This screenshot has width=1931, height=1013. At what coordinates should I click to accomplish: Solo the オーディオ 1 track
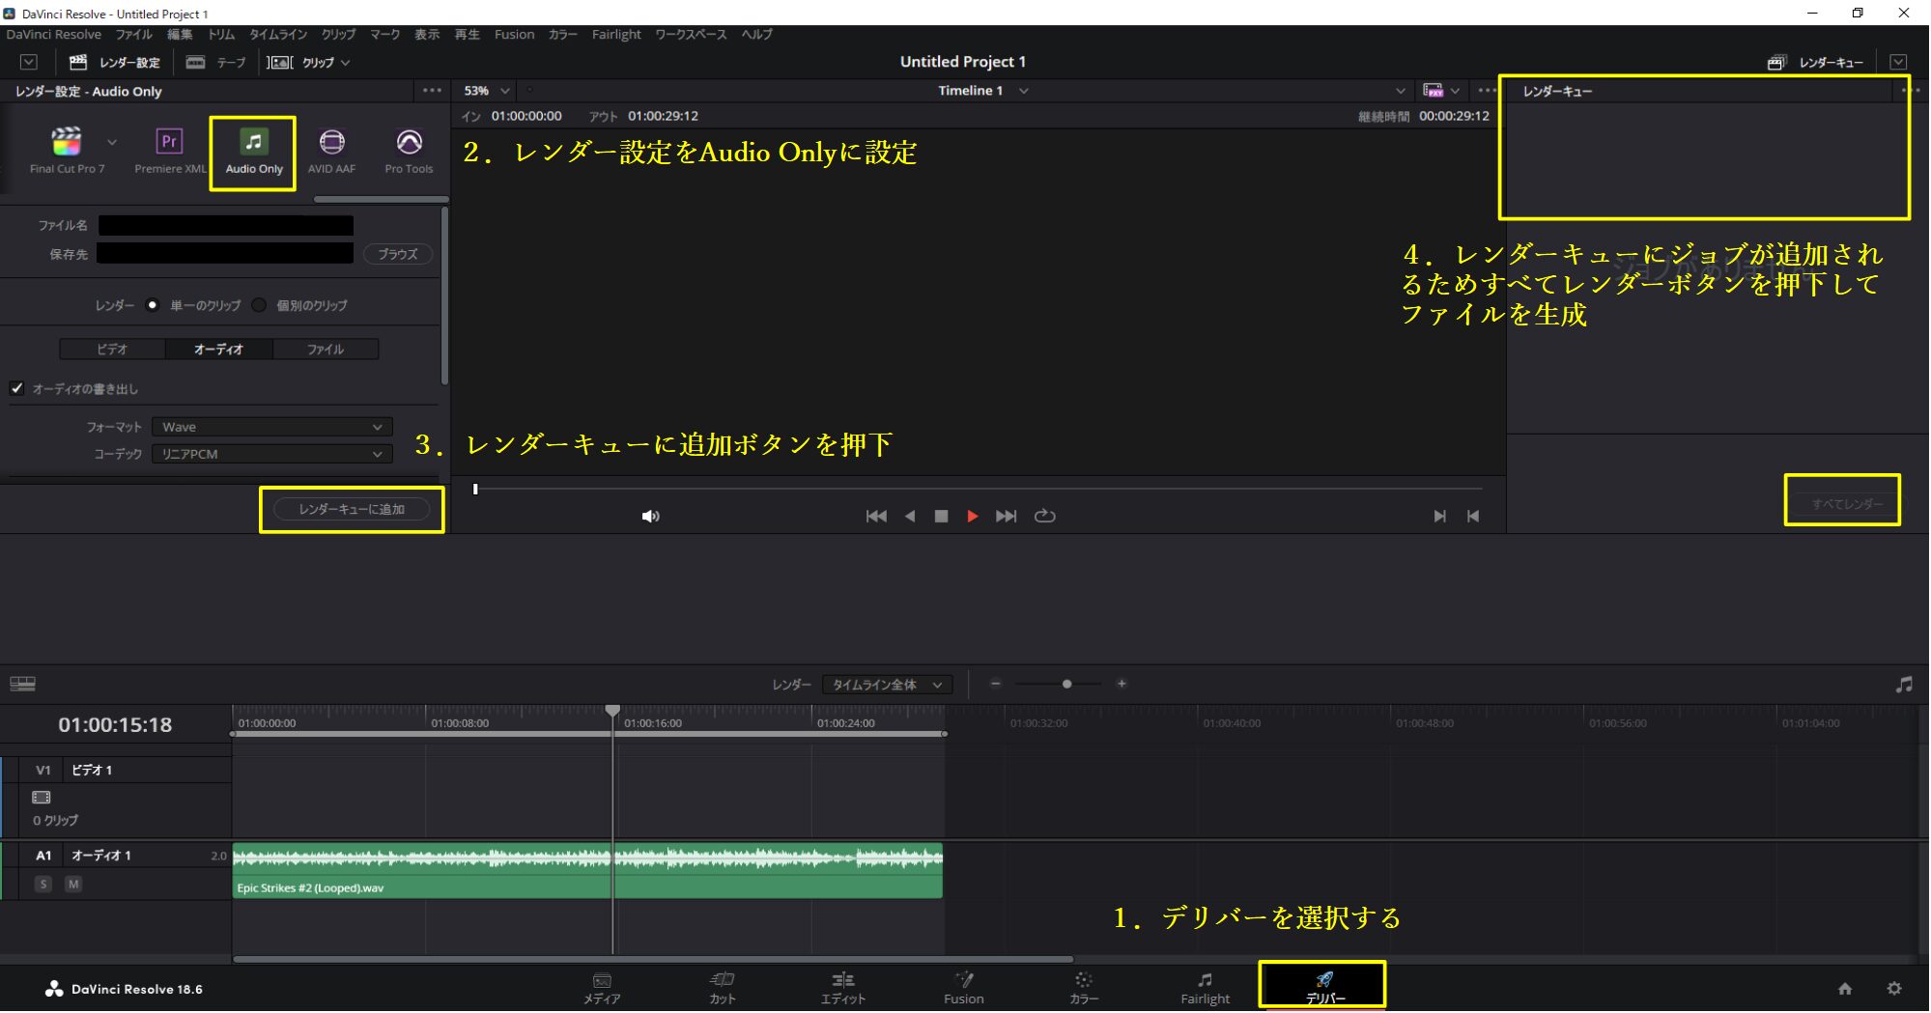click(43, 883)
